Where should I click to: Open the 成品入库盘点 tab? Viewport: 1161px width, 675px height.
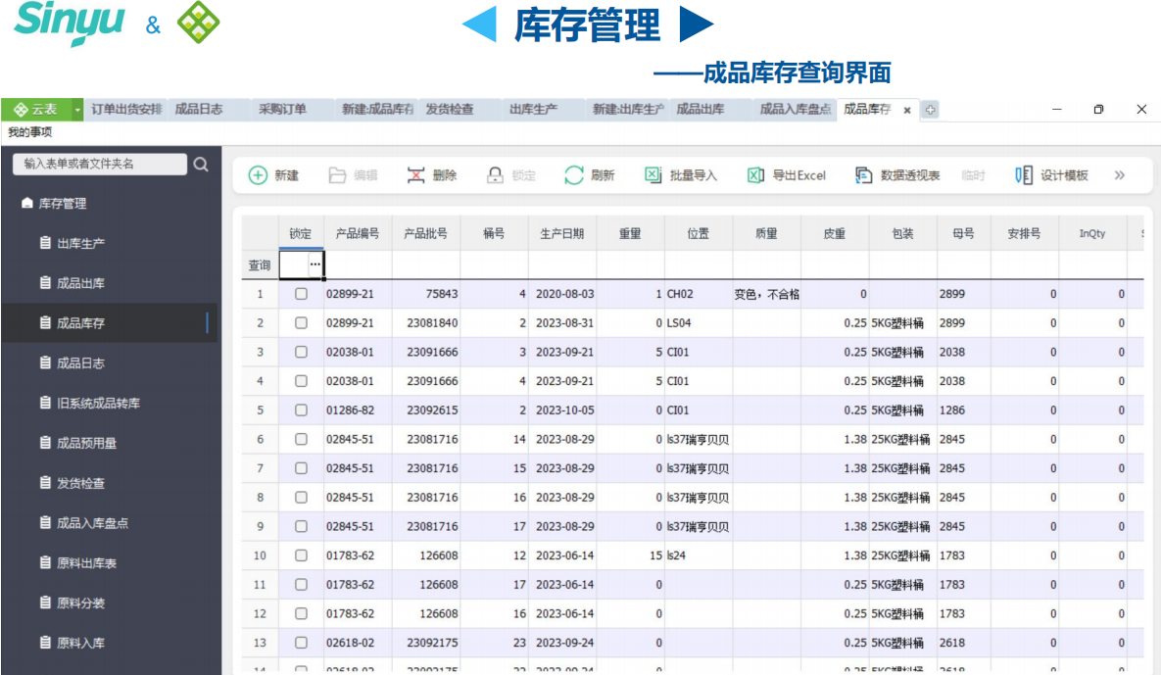tap(796, 110)
